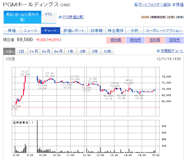
Task: Click popup icon beside PTS株価比較
Action: (x=60, y=17)
